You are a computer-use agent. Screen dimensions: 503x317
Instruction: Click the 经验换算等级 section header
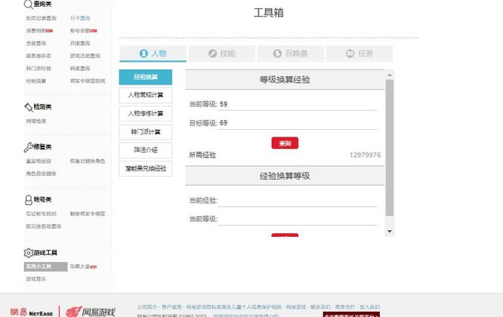[x=285, y=176]
